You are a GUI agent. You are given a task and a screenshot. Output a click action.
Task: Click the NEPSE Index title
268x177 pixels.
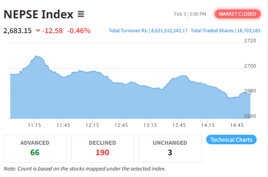38,14
